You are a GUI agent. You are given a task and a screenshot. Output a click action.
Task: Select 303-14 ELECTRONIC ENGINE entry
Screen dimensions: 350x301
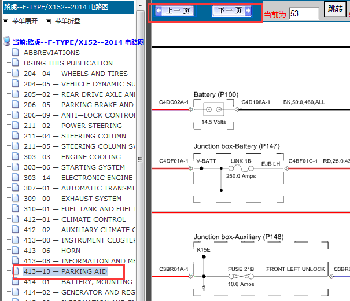[x=79, y=178]
